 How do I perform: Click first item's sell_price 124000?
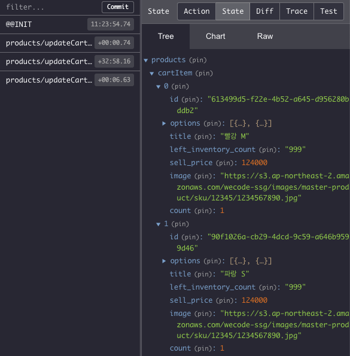pyautogui.click(x=254, y=163)
